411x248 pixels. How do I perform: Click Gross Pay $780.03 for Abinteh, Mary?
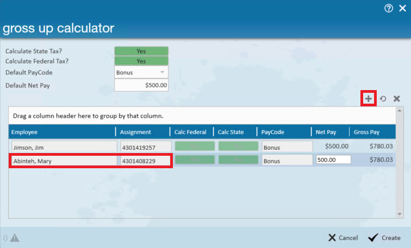click(381, 160)
